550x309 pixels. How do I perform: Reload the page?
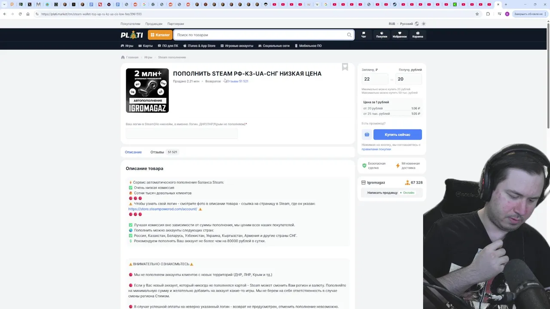coord(20,14)
